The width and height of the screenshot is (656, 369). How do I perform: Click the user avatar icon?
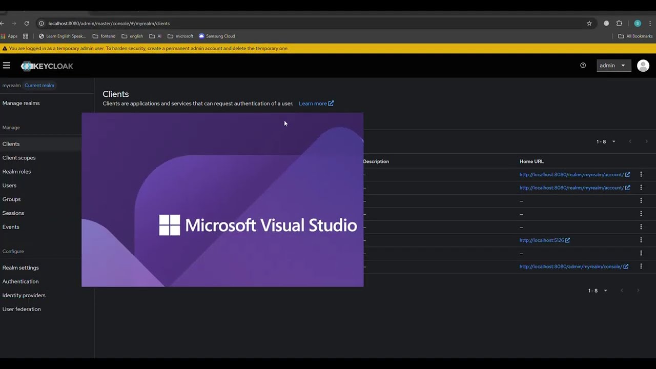point(643,66)
